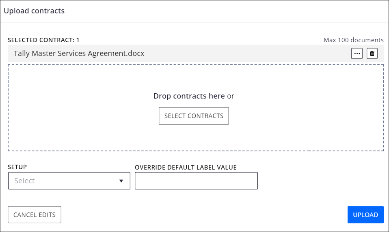
Task: Click the Drop contracts here text
Action: click(x=189, y=96)
